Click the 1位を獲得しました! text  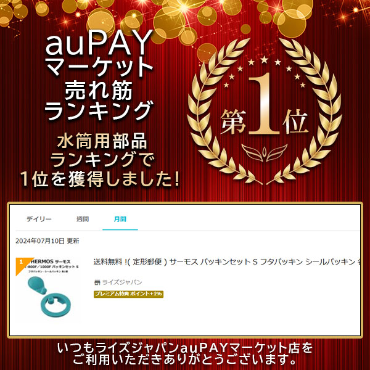100,179
